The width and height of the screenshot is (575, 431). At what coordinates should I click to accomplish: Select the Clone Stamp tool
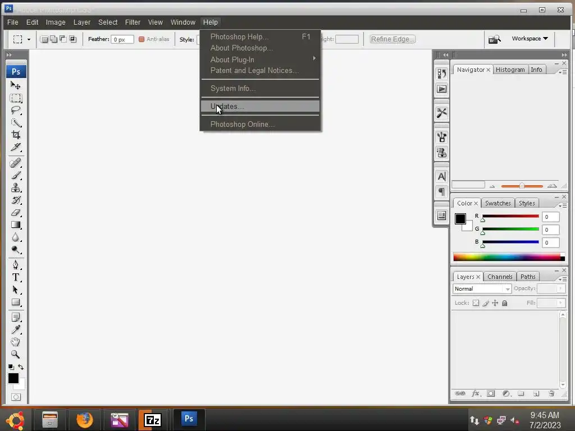tap(16, 187)
